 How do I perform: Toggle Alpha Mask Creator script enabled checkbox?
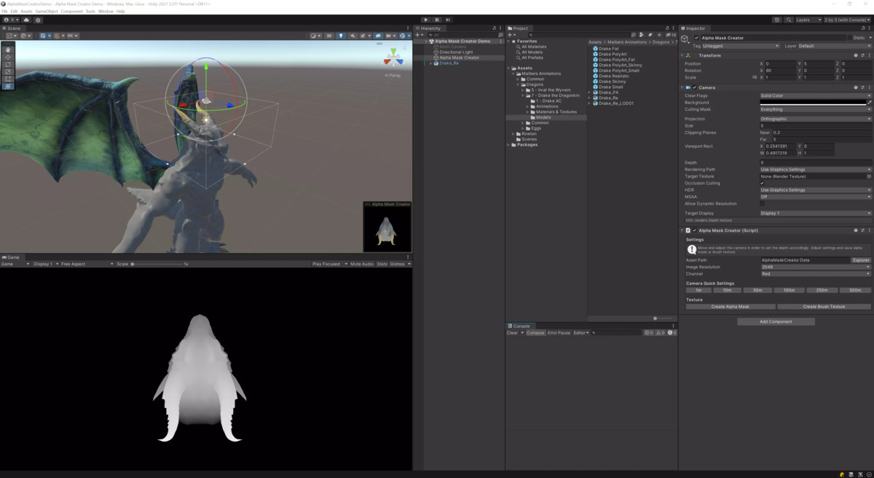[x=695, y=230]
